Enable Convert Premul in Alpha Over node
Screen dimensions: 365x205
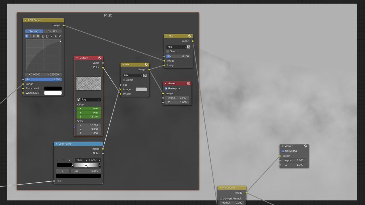pyautogui.click(x=221, y=199)
